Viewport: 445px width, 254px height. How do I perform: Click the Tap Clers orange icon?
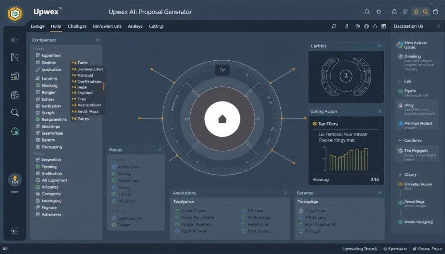click(x=315, y=124)
